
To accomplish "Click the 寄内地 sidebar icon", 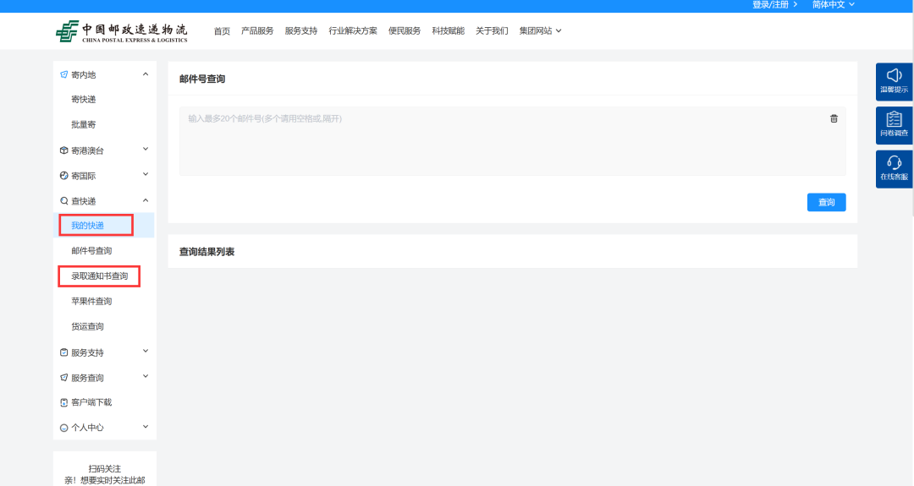I will click(64, 74).
